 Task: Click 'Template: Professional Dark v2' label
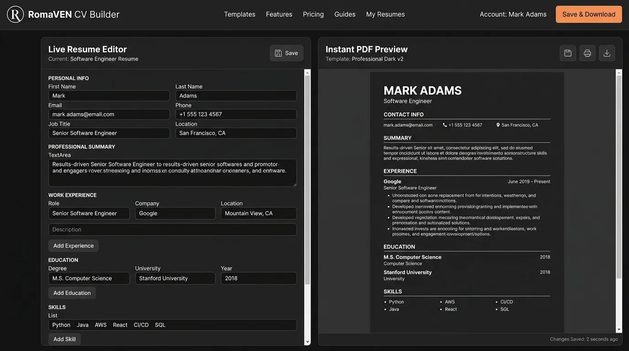(x=364, y=59)
